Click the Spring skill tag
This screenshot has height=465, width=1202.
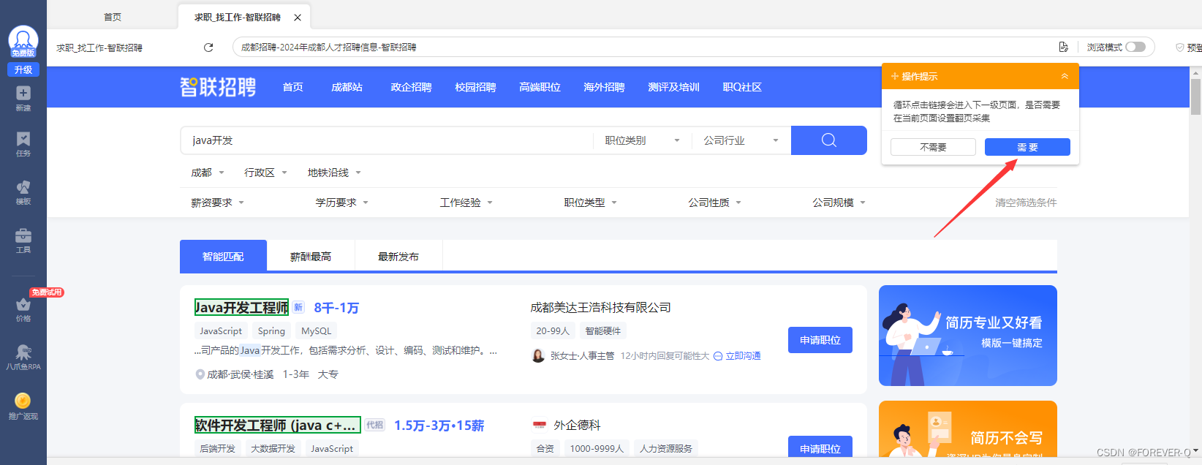[x=271, y=331]
